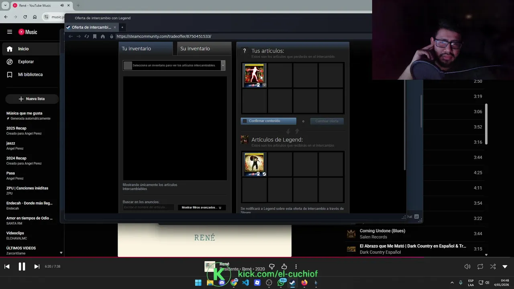Skip to the previous track

7,267
